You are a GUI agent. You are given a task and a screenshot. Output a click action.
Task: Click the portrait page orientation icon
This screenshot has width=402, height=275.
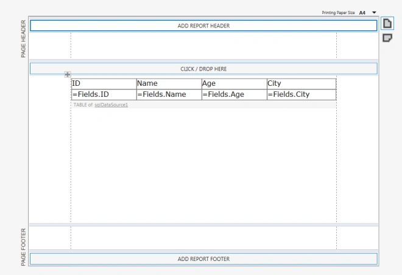(387, 24)
